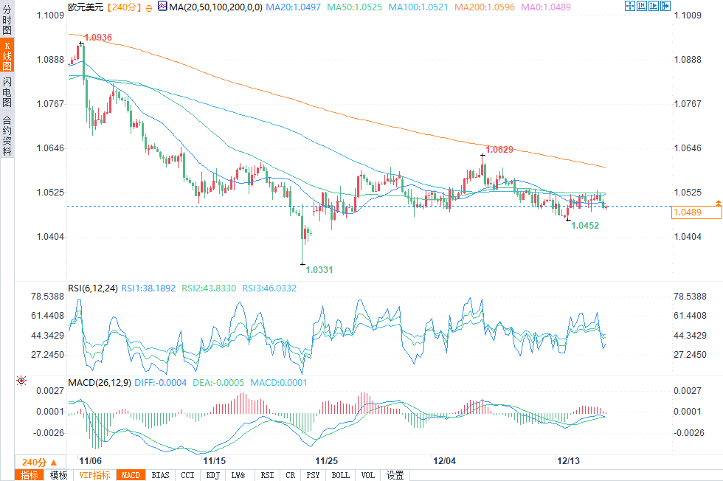Click the MA50:1.0525 value

coord(355,7)
